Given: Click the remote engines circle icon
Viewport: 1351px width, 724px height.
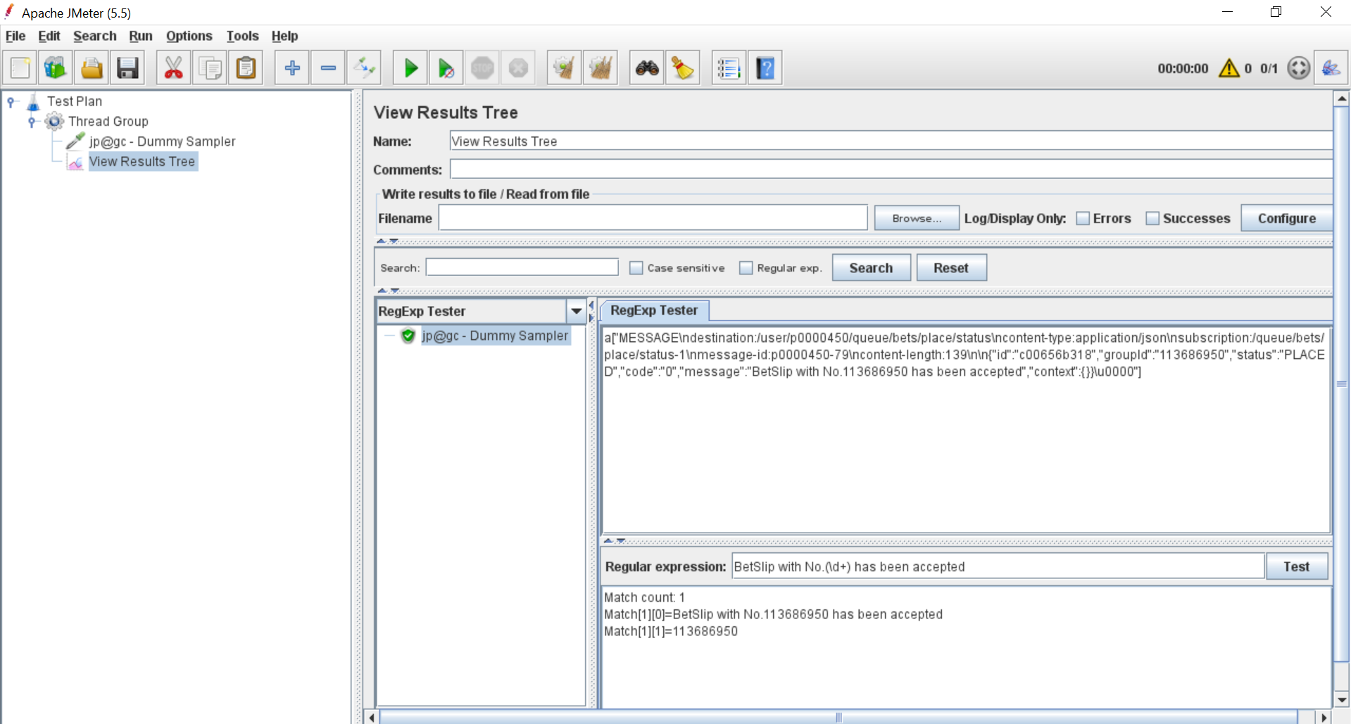Looking at the screenshot, I should [x=1298, y=68].
